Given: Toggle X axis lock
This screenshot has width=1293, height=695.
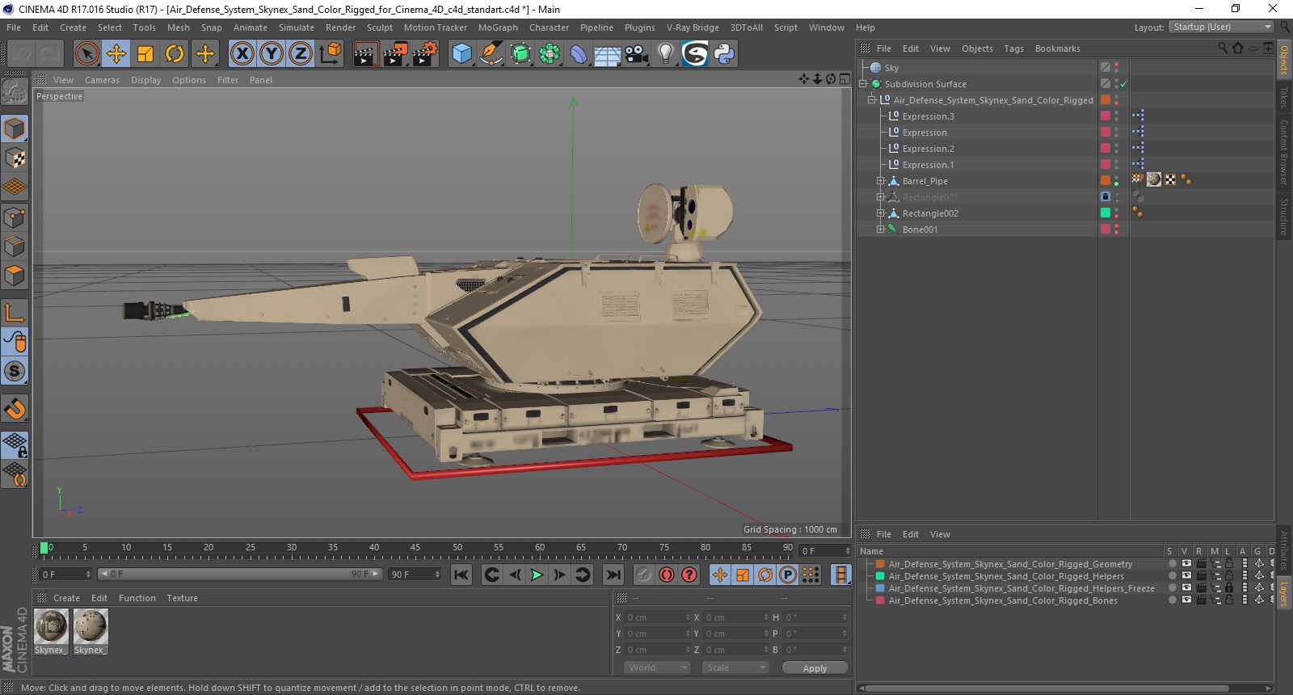Looking at the screenshot, I should point(242,54).
